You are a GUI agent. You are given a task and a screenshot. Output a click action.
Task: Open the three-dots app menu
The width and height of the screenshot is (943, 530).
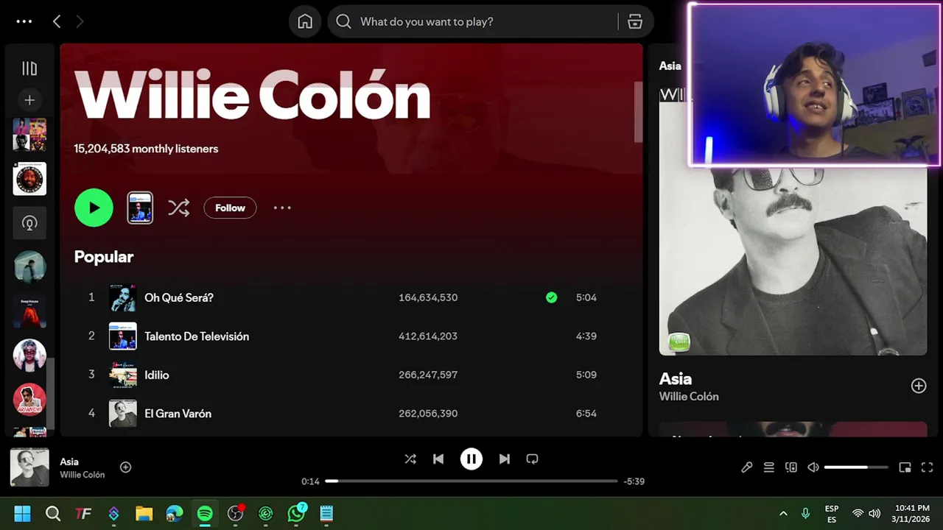(24, 21)
